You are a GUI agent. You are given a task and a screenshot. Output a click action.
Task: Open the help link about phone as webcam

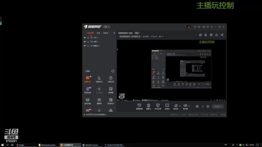[x=96, y=115]
